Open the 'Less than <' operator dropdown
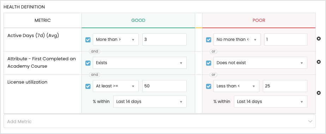326x134 pixels. point(236,86)
